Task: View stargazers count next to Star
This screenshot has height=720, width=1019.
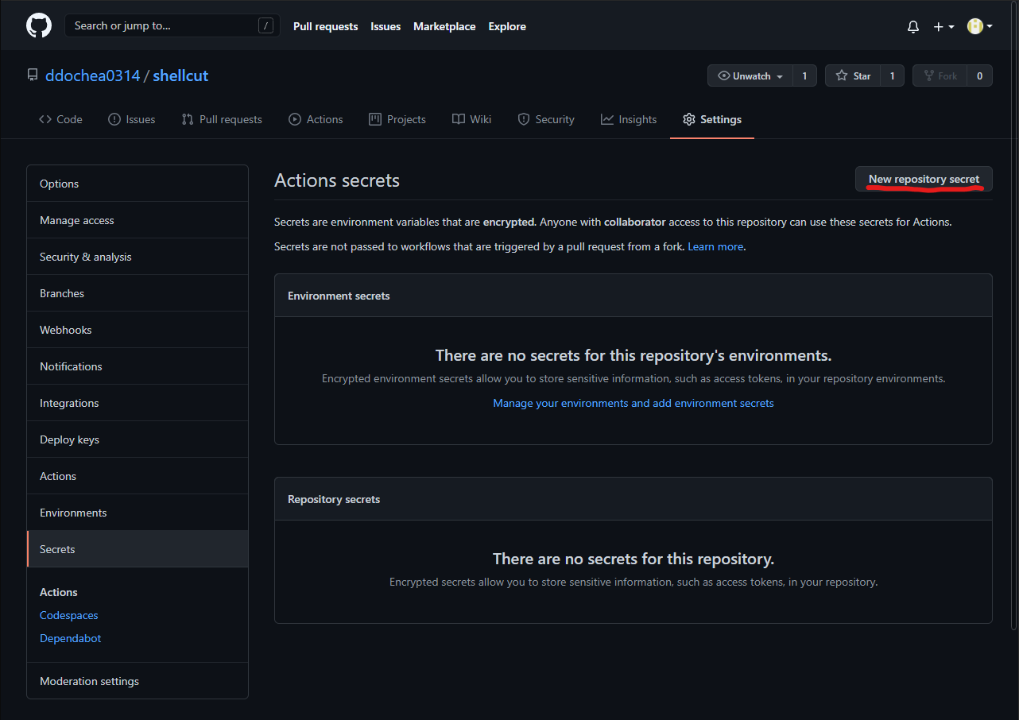Action: click(x=892, y=75)
